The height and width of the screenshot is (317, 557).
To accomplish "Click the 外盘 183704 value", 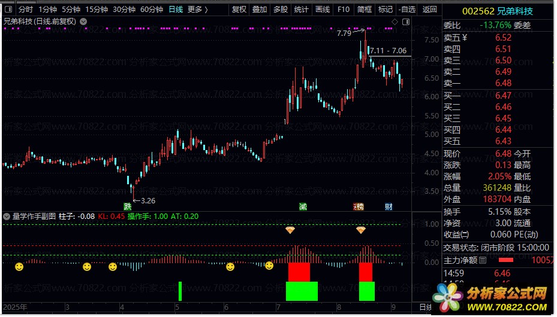I will [497, 199].
